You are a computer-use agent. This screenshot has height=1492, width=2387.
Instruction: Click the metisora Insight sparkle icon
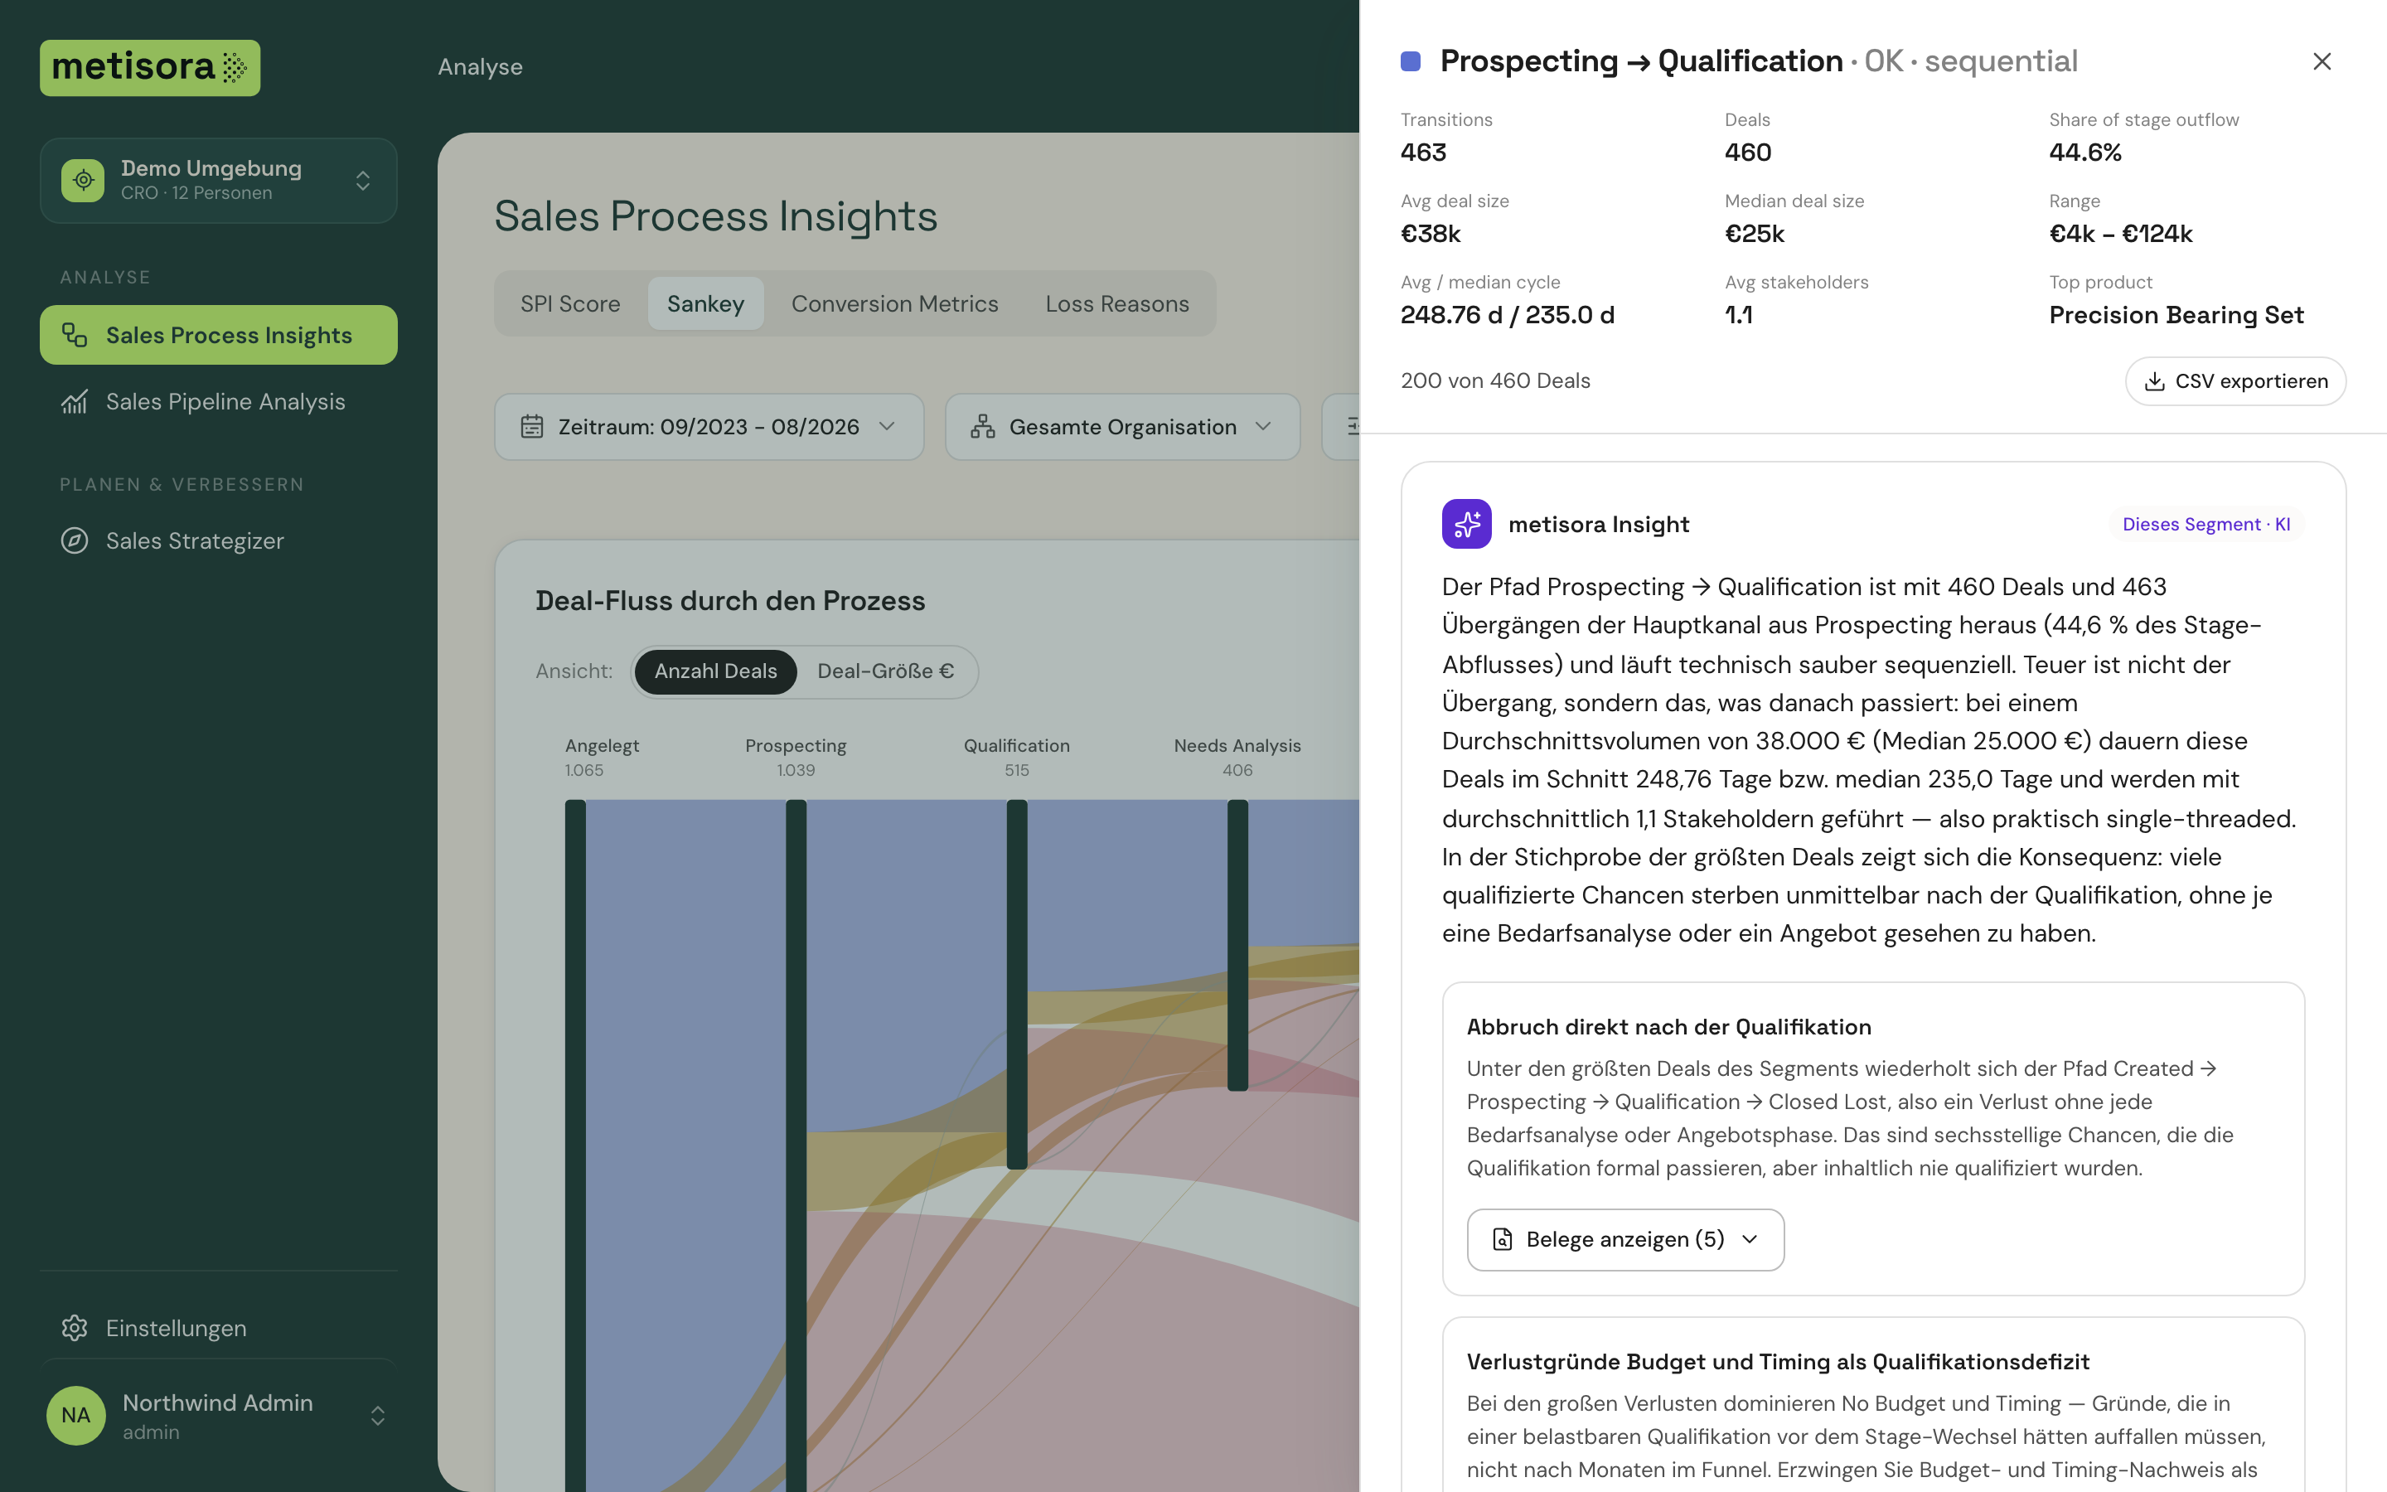(1467, 524)
